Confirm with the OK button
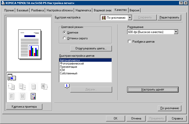This screenshot has width=189, height=124. 115,118
